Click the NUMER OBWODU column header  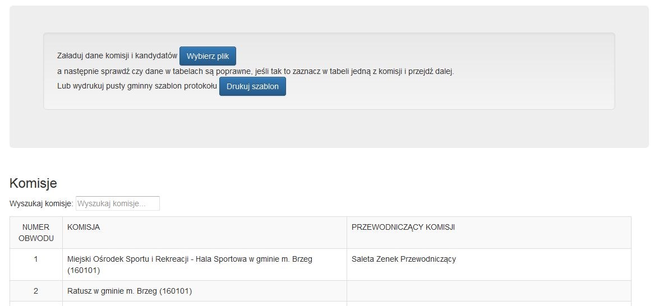36,233
